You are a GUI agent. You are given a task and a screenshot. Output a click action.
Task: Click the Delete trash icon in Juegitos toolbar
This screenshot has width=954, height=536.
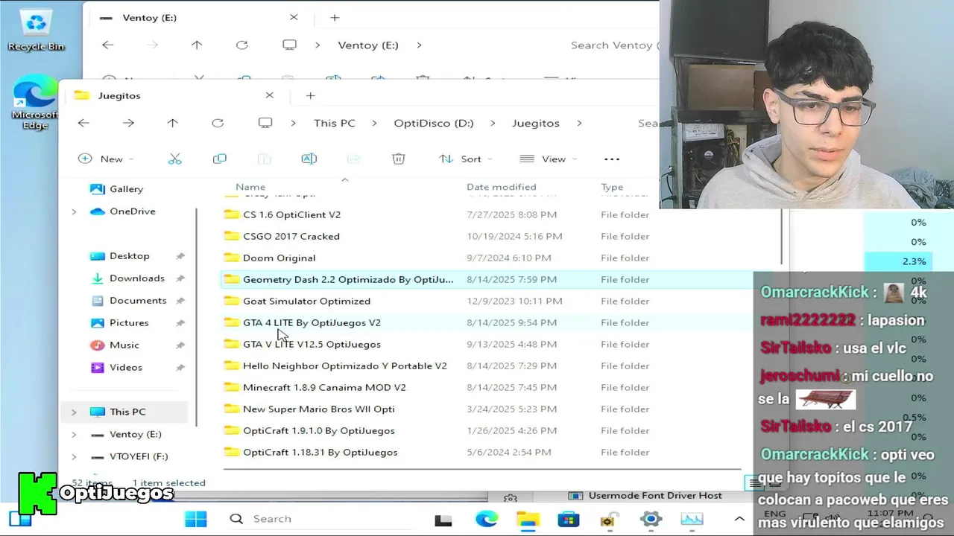pos(399,159)
